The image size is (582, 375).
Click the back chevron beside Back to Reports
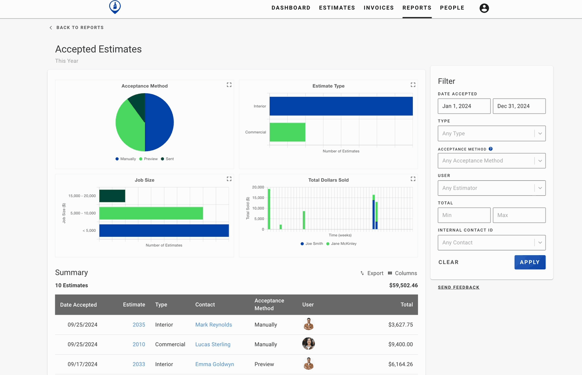pyautogui.click(x=51, y=28)
